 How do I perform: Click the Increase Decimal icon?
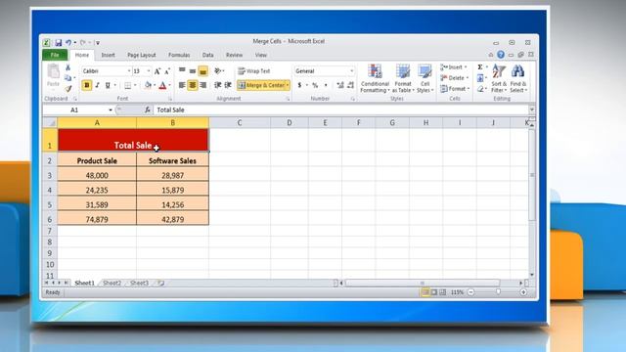click(x=340, y=85)
